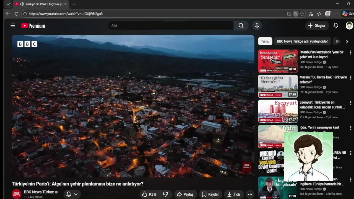354x199 pixels.
Task: Go to the YouTube Premium home logo
Action: pos(33,26)
